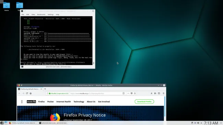This screenshot has height=125, width=223.
Task: Open the Konsole Settings menu
Action: click(x=50, y=14)
